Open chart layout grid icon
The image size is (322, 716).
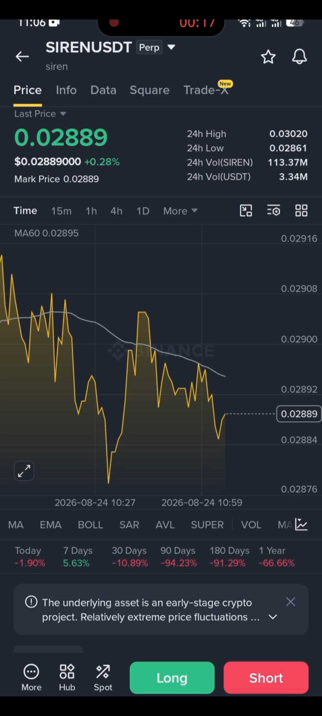coord(301,211)
